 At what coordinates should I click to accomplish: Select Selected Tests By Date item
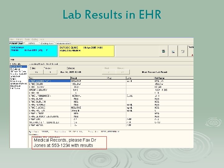coord(18,74)
